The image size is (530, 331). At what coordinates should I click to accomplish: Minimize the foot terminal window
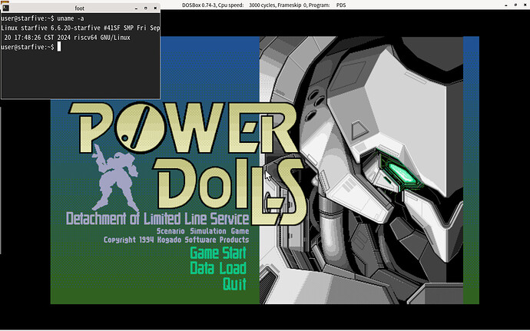tap(136, 8)
